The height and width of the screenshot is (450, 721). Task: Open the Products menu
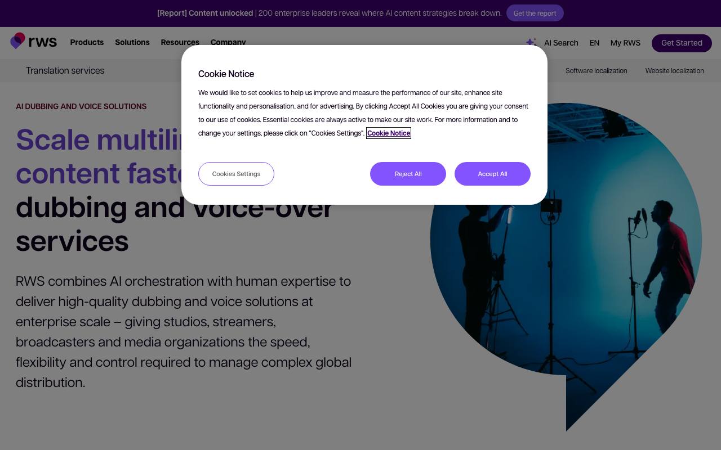[x=87, y=42]
